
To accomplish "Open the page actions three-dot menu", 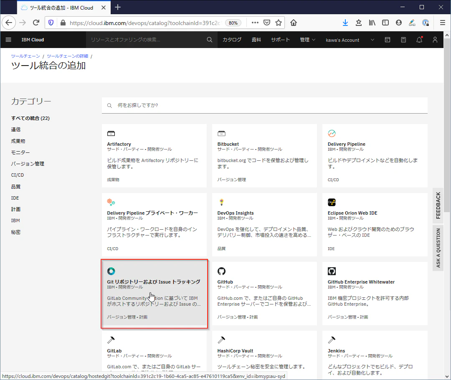I will 255,23.
